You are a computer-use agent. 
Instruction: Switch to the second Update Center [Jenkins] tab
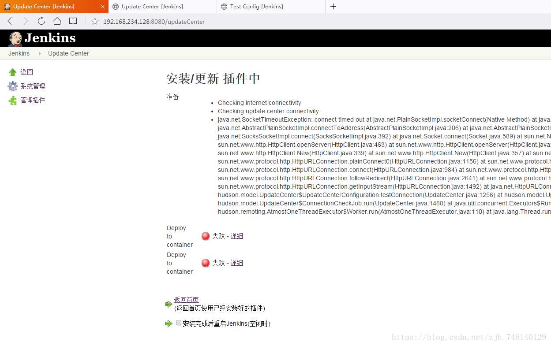click(x=162, y=7)
